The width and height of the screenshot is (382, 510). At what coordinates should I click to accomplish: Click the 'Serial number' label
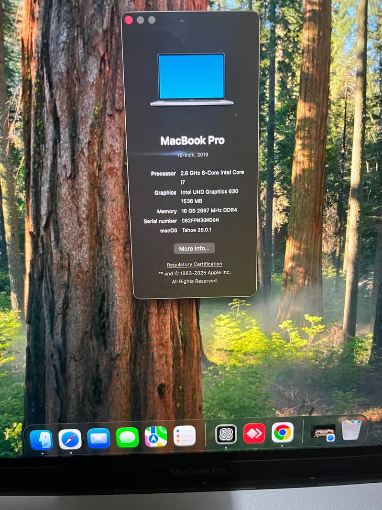coord(160,221)
